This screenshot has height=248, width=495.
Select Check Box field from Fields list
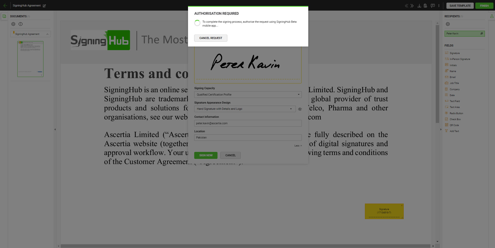(x=455, y=119)
